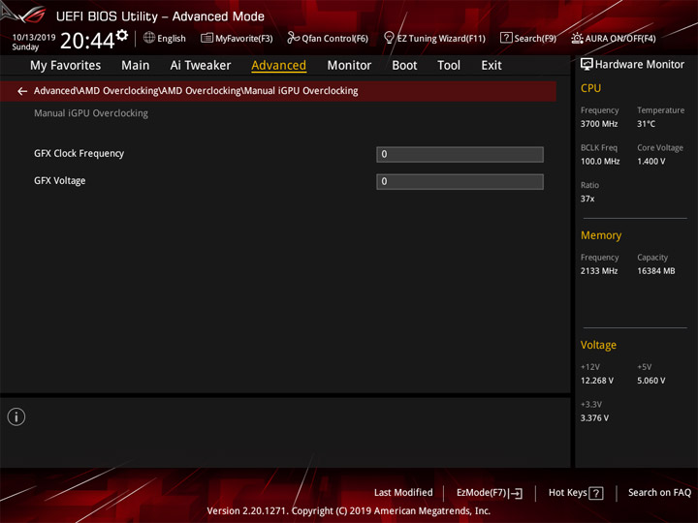This screenshot has width=698, height=523.
Task: Click the info circle icon
Action: 16,416
